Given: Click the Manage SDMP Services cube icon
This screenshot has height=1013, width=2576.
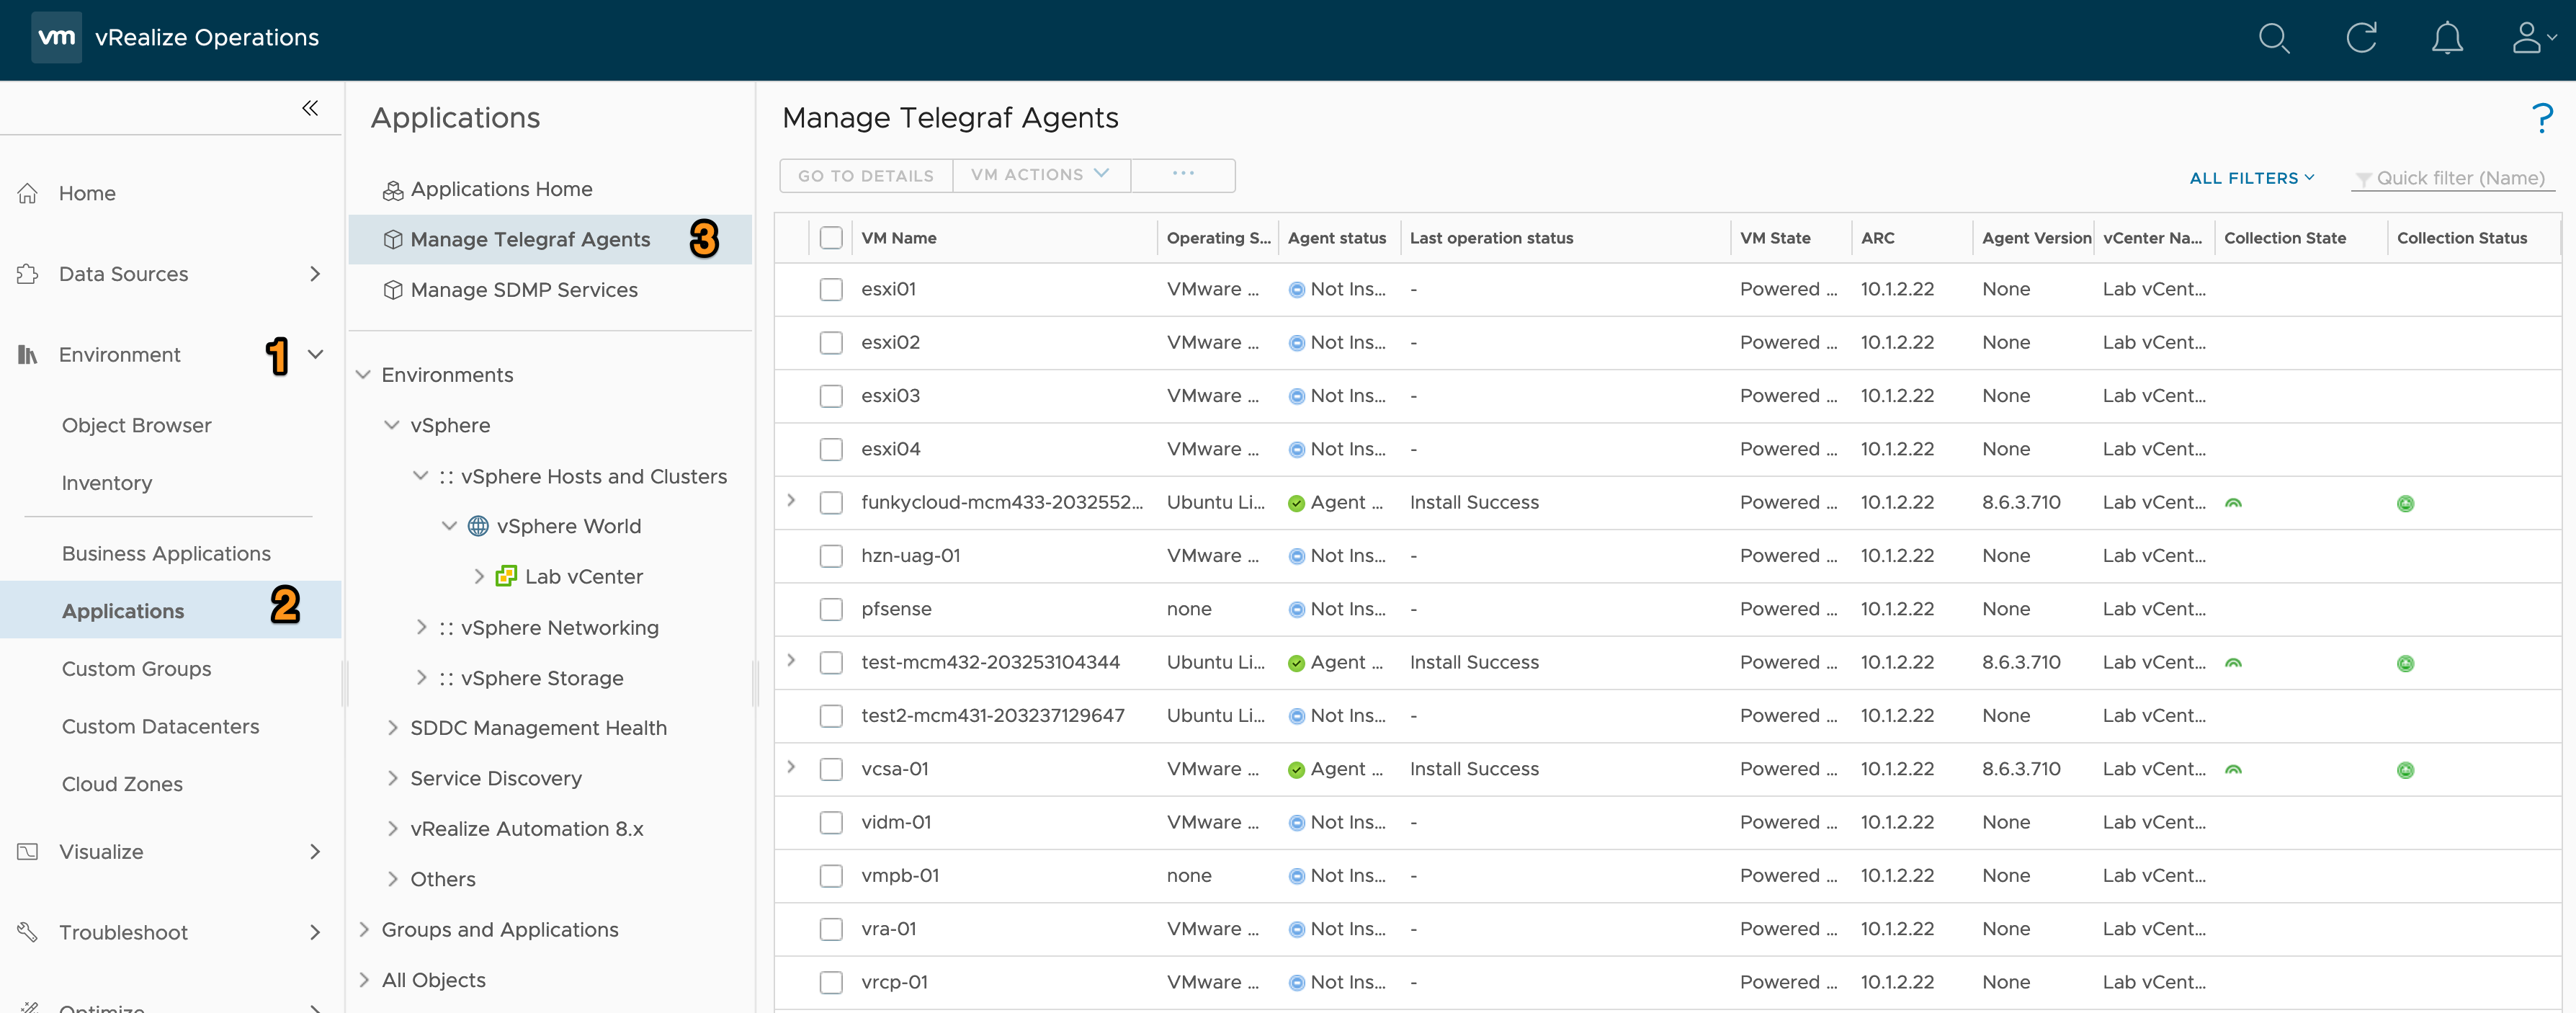Looking at the screenshot, I should (x=393, y=290).
